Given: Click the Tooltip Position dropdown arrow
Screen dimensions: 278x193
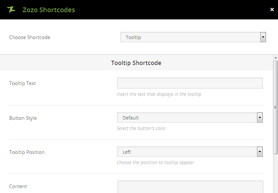Looking at the screenshot, I should pyautogui.click(x=260, y=152).
